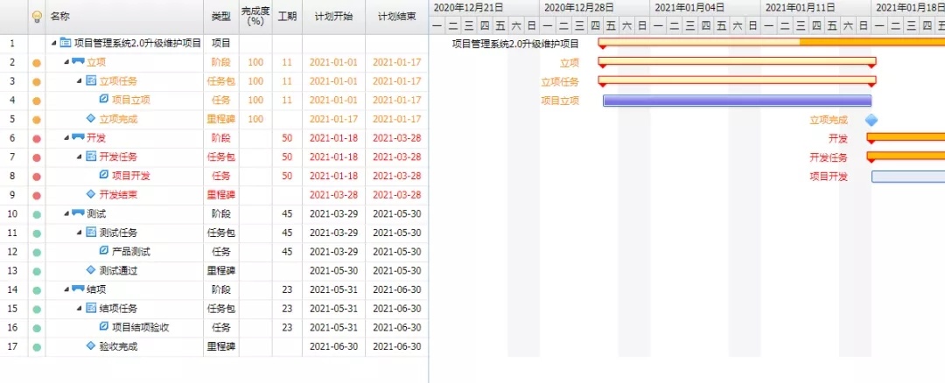Click the phase icon next to 开发
945x383 pixels.
tap(78, 137)
